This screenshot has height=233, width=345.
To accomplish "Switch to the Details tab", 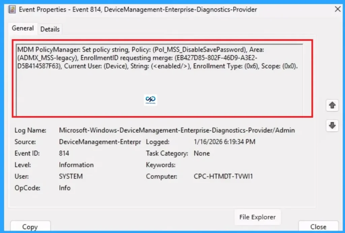I will (50, 29).
